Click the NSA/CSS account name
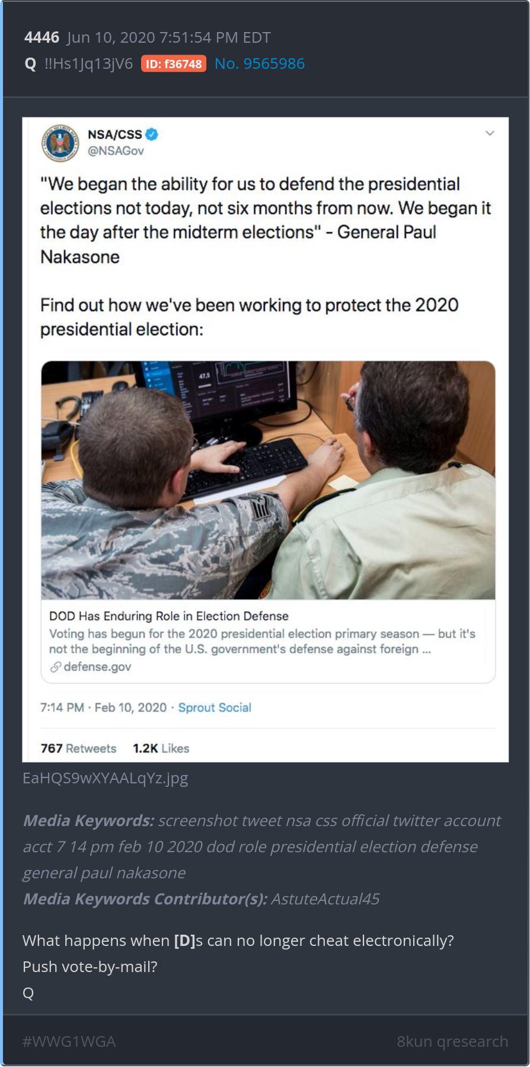 click(x=115, y=135)
